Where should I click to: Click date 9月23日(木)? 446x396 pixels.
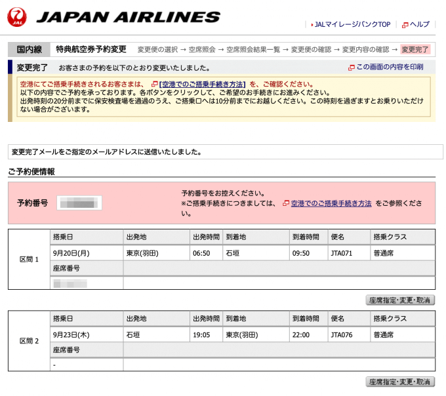click(x=71, y=335)
